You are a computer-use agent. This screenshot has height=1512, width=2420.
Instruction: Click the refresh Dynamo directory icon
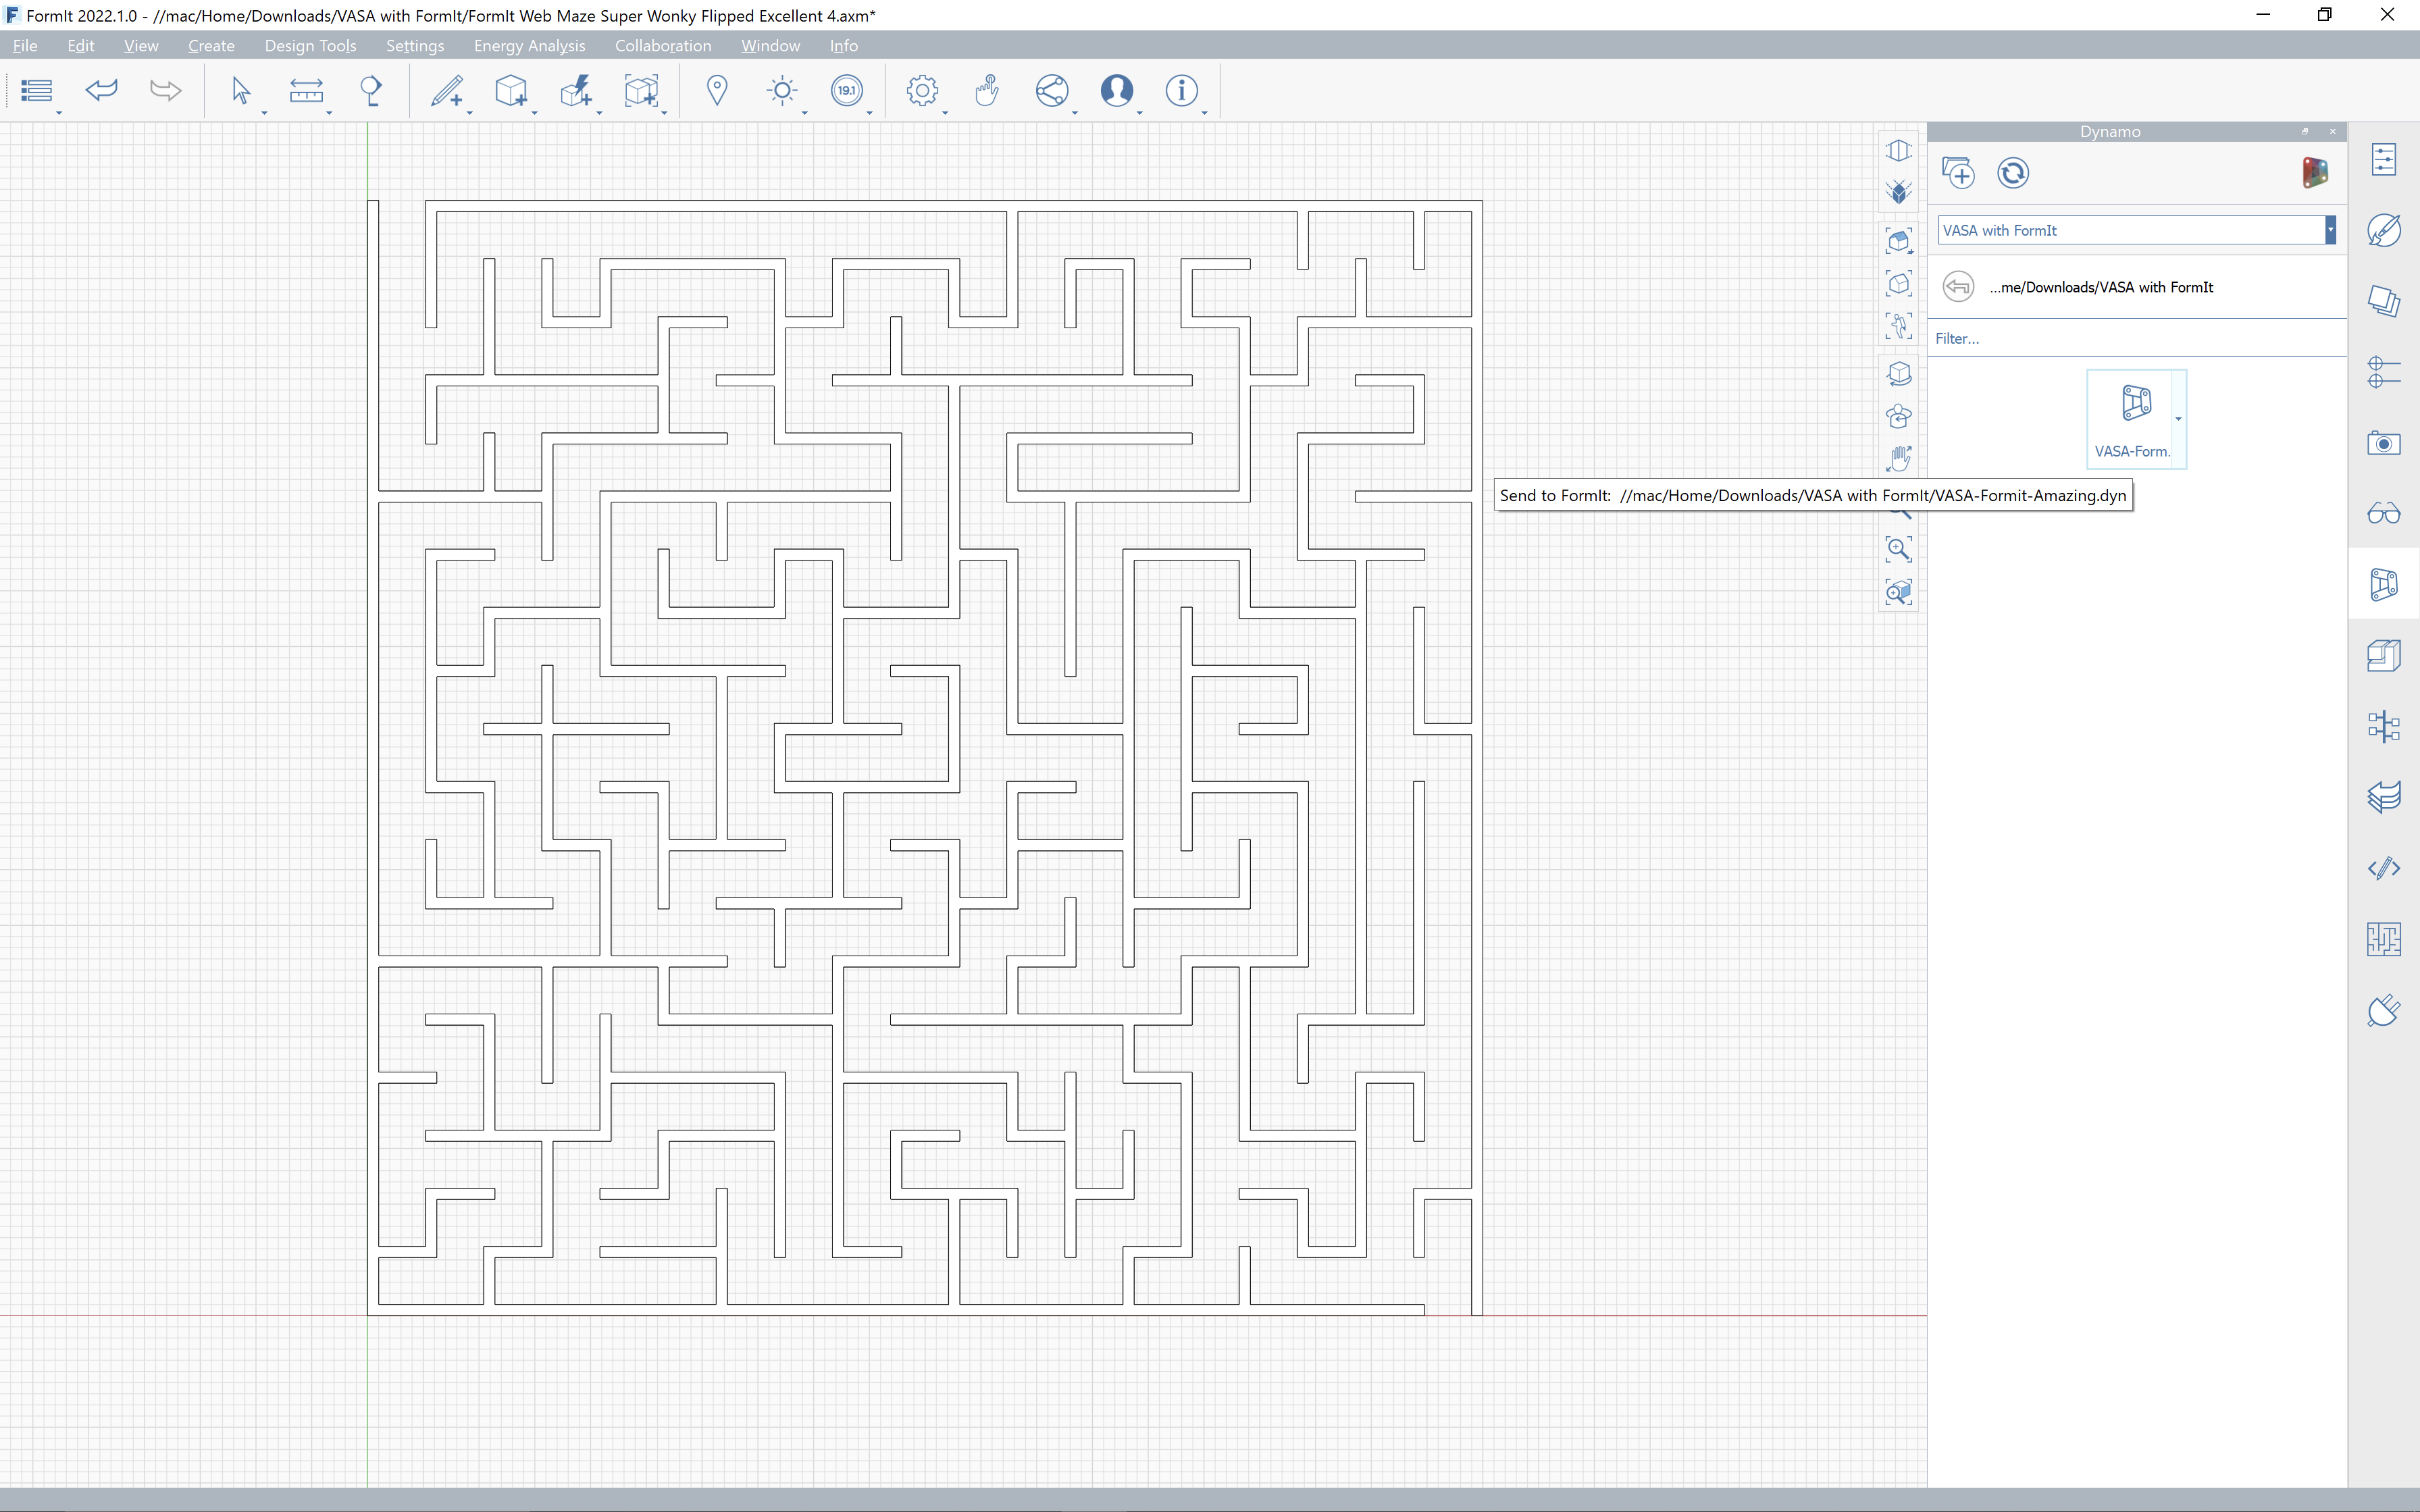[x=2012, y=173]
